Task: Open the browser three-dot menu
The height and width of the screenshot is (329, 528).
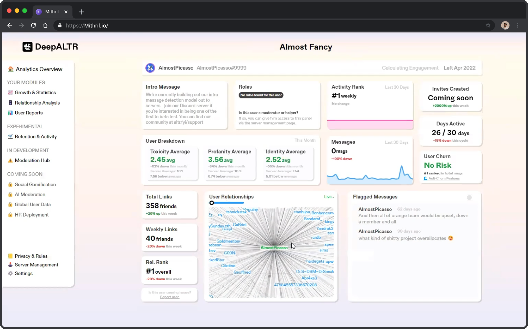Action: [518, 25]
